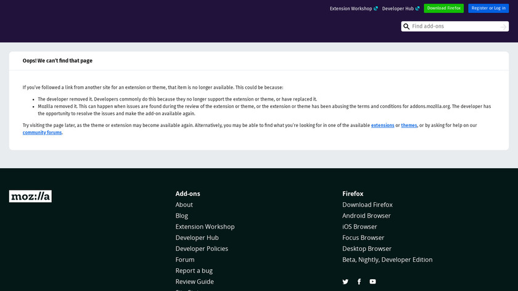The height and width of the screenshot is (291, 518).
Task: Click the YouTube icon in footer
Action: [372, 282]
